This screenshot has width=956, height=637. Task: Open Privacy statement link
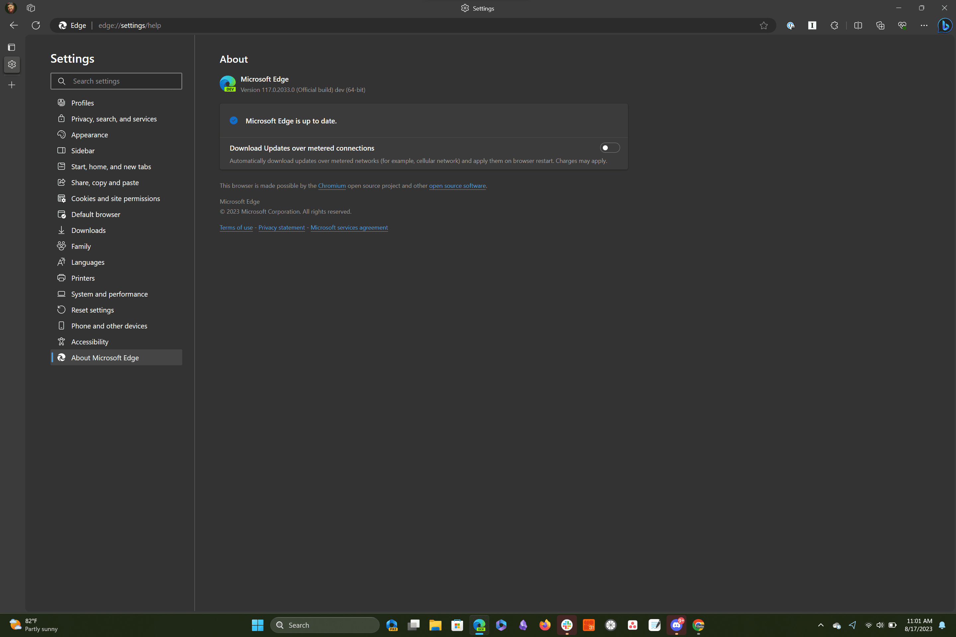281,228
